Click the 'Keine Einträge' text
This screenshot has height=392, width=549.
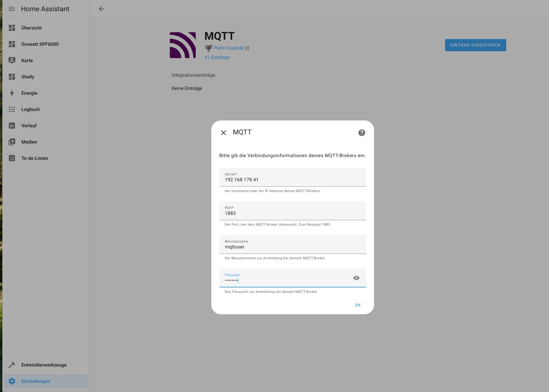[x=187, y=88]
